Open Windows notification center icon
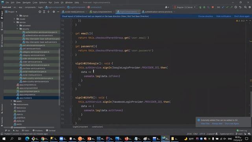 pyautogui.click(x=246, y=138)
